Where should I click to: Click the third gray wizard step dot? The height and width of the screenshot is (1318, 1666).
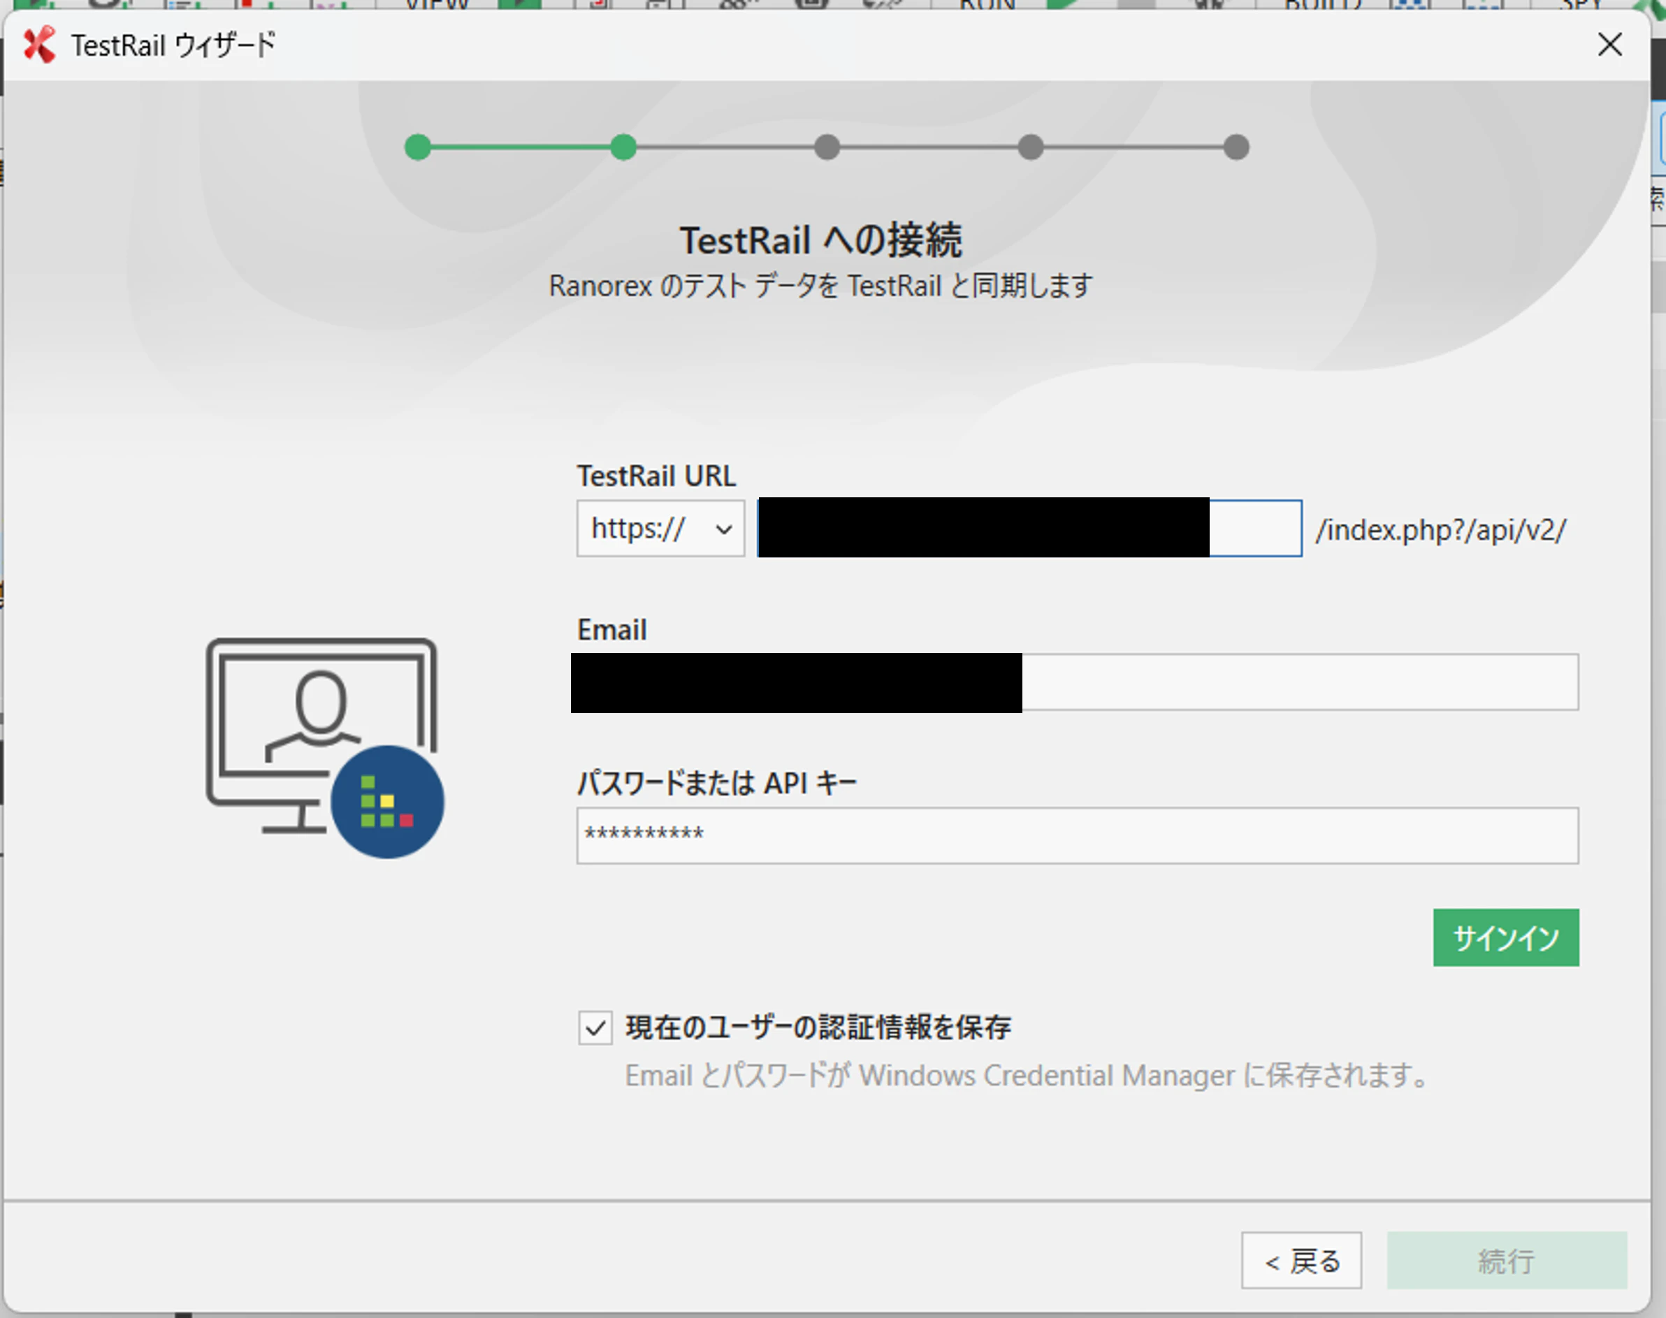pos(827,147)
